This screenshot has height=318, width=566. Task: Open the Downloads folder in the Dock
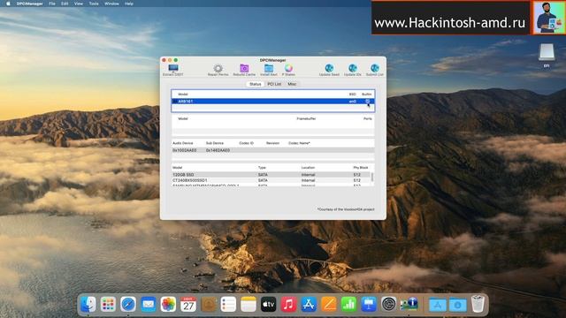pos(458,305)
